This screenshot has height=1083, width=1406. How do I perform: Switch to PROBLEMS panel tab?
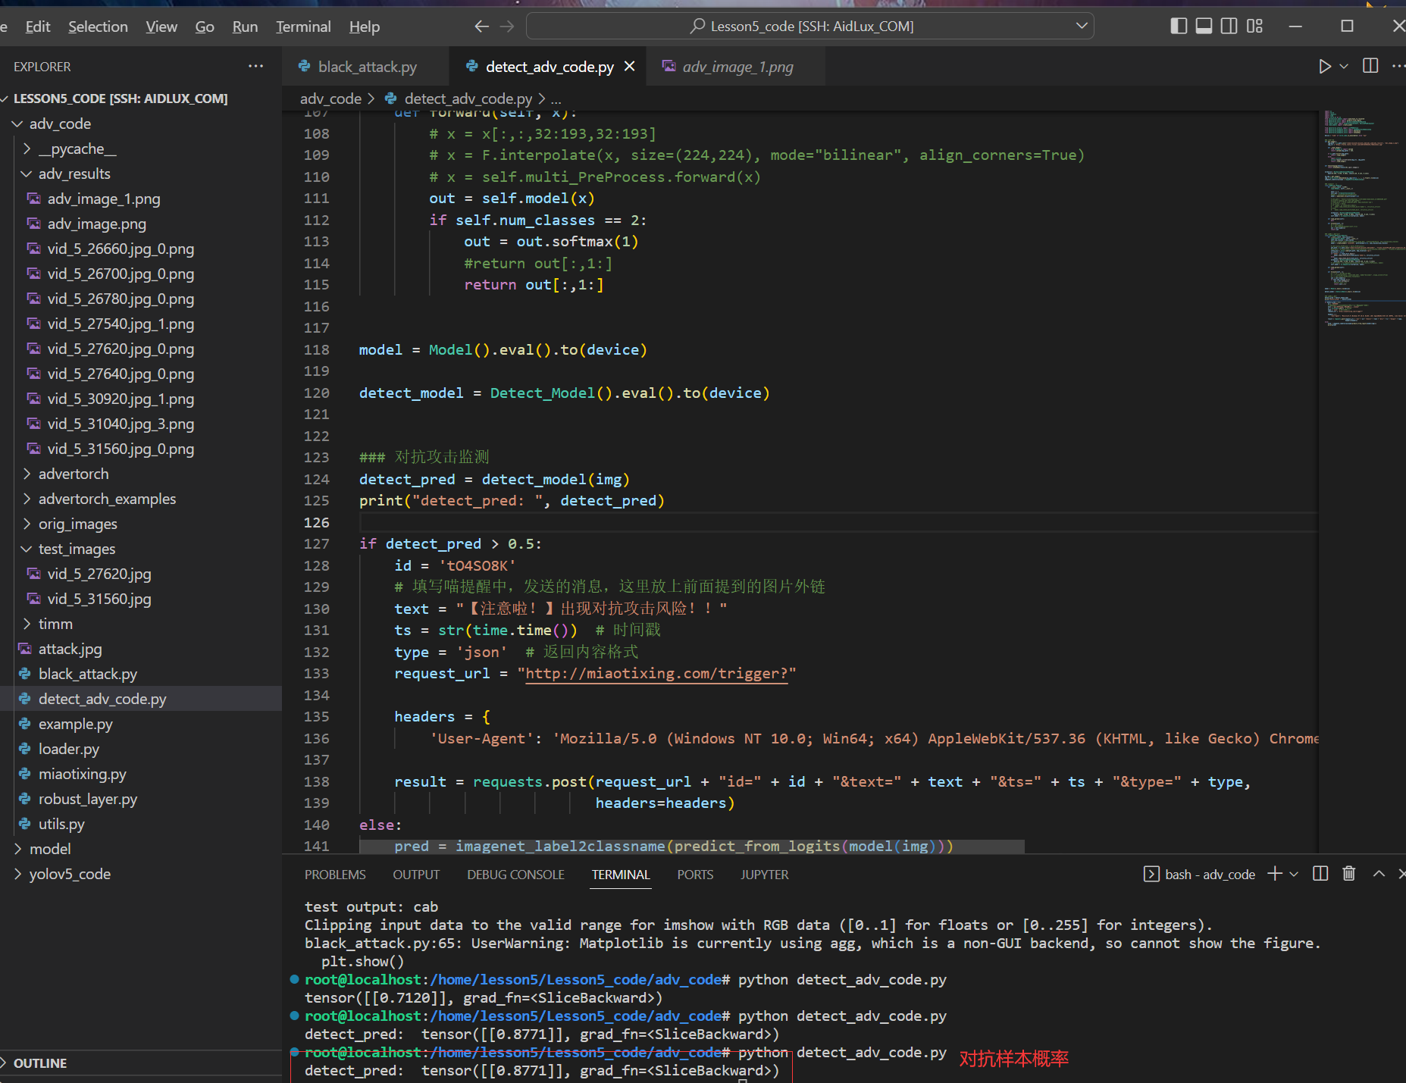(335, 875)
